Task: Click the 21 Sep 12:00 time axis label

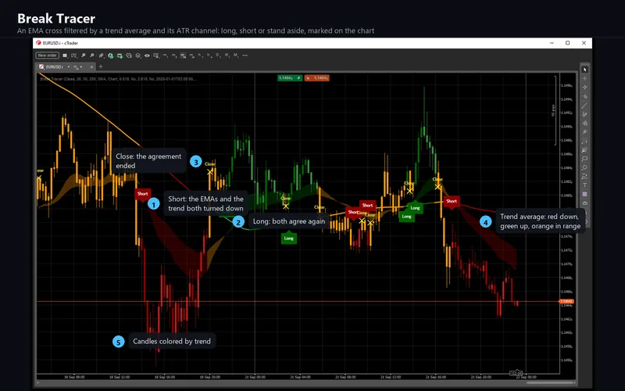Action: click(x=391, y=377)
